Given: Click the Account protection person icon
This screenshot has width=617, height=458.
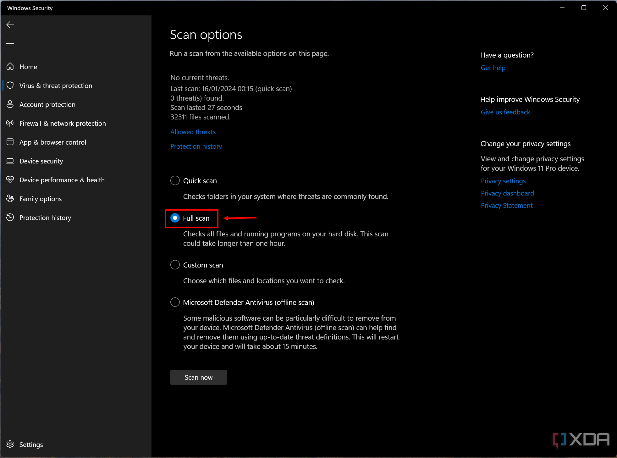Looking at the screenshot, I should click(x=10, y=104).
